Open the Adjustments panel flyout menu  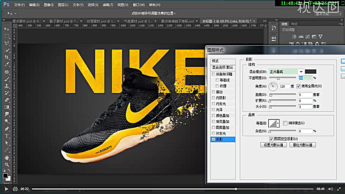340,24
